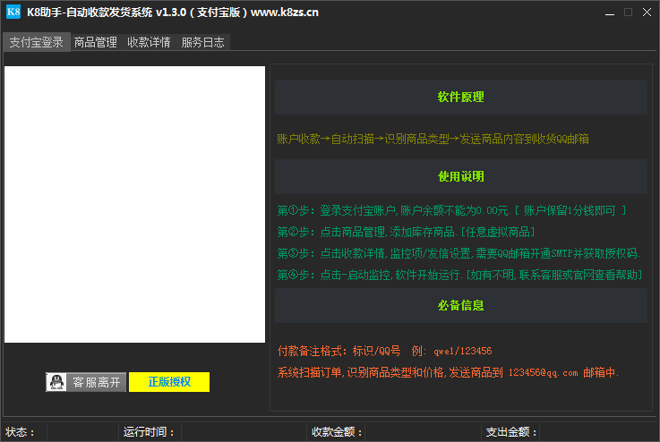Open the 收款详情 tab
Viewport: 660px width, 442px height.
click(149, 42)
